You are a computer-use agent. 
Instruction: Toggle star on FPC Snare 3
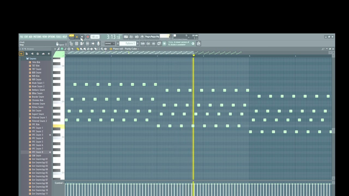coord(50,135)
